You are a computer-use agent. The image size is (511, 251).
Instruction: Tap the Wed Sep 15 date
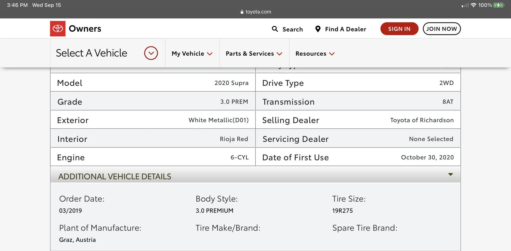coord(47,5)
